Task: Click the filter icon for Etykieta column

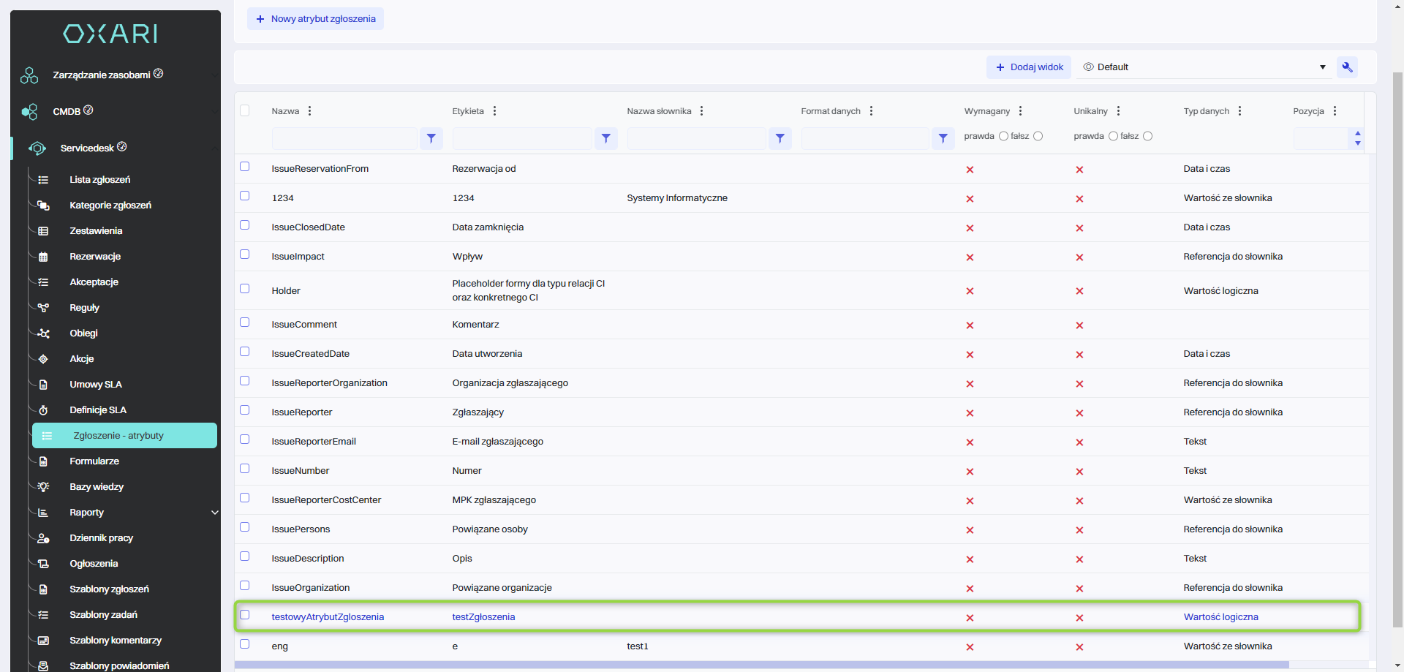Action: coord(606,138)
